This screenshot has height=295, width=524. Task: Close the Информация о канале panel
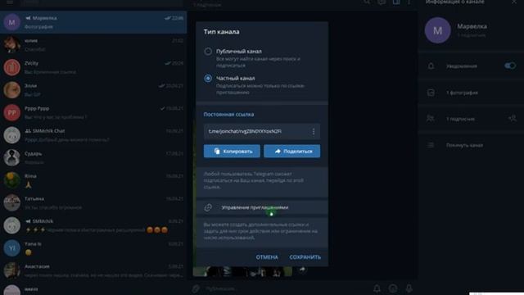514,2
